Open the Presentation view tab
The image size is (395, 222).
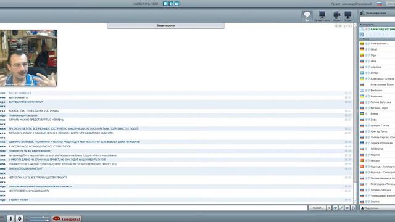322,17
